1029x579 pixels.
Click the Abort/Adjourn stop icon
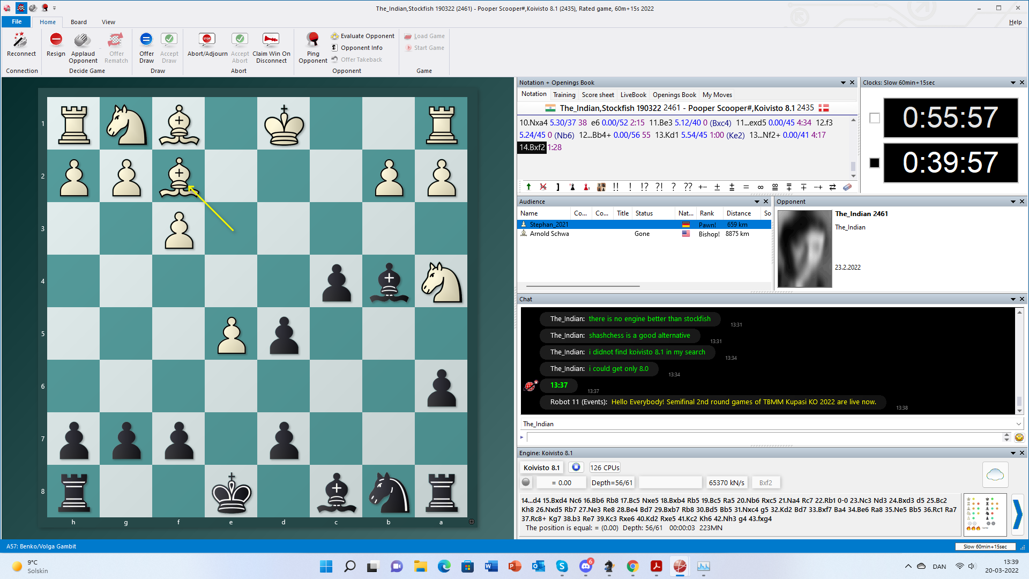tap(207, 40)
